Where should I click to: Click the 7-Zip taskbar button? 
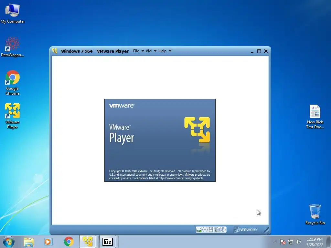point(107,242)
